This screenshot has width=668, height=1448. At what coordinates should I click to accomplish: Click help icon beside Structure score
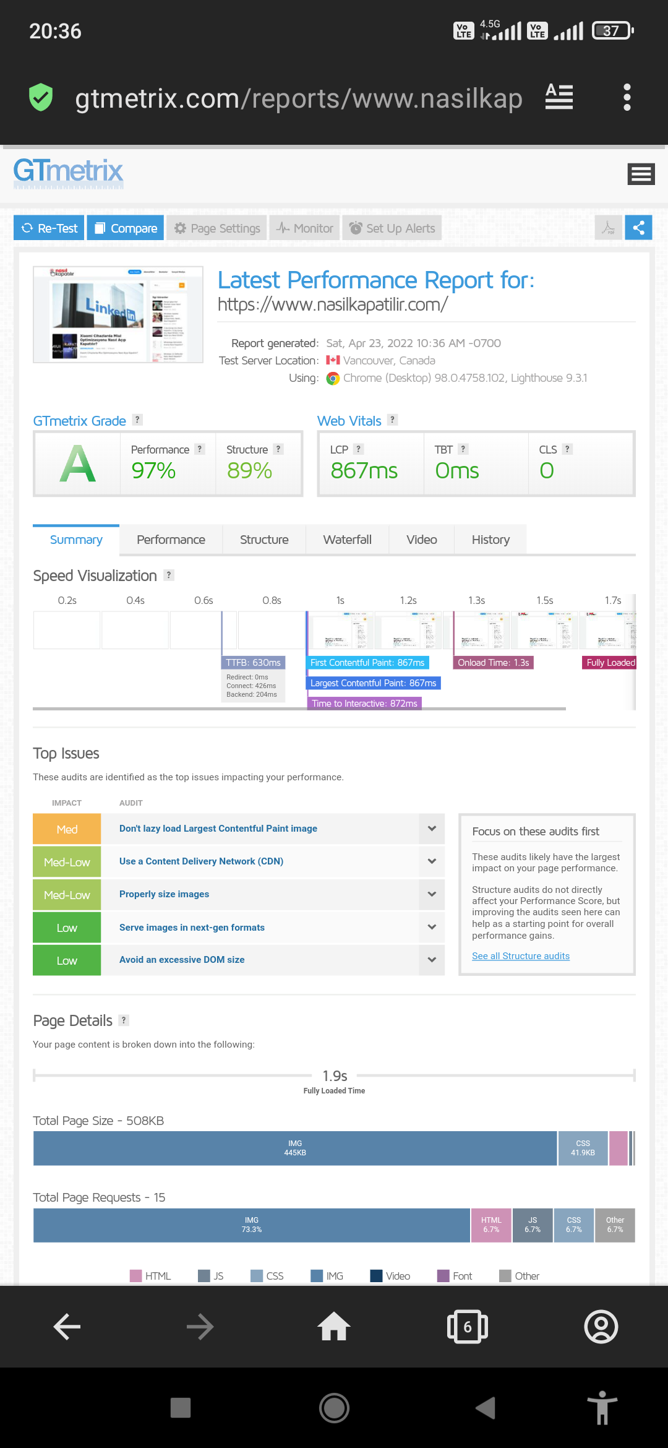point(278,449)
